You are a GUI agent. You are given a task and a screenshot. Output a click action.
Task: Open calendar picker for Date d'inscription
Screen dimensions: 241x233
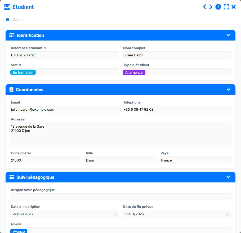[115, 214]
